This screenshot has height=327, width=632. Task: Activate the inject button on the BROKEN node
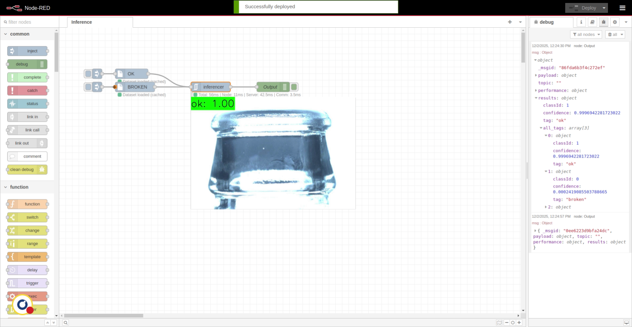88,87
